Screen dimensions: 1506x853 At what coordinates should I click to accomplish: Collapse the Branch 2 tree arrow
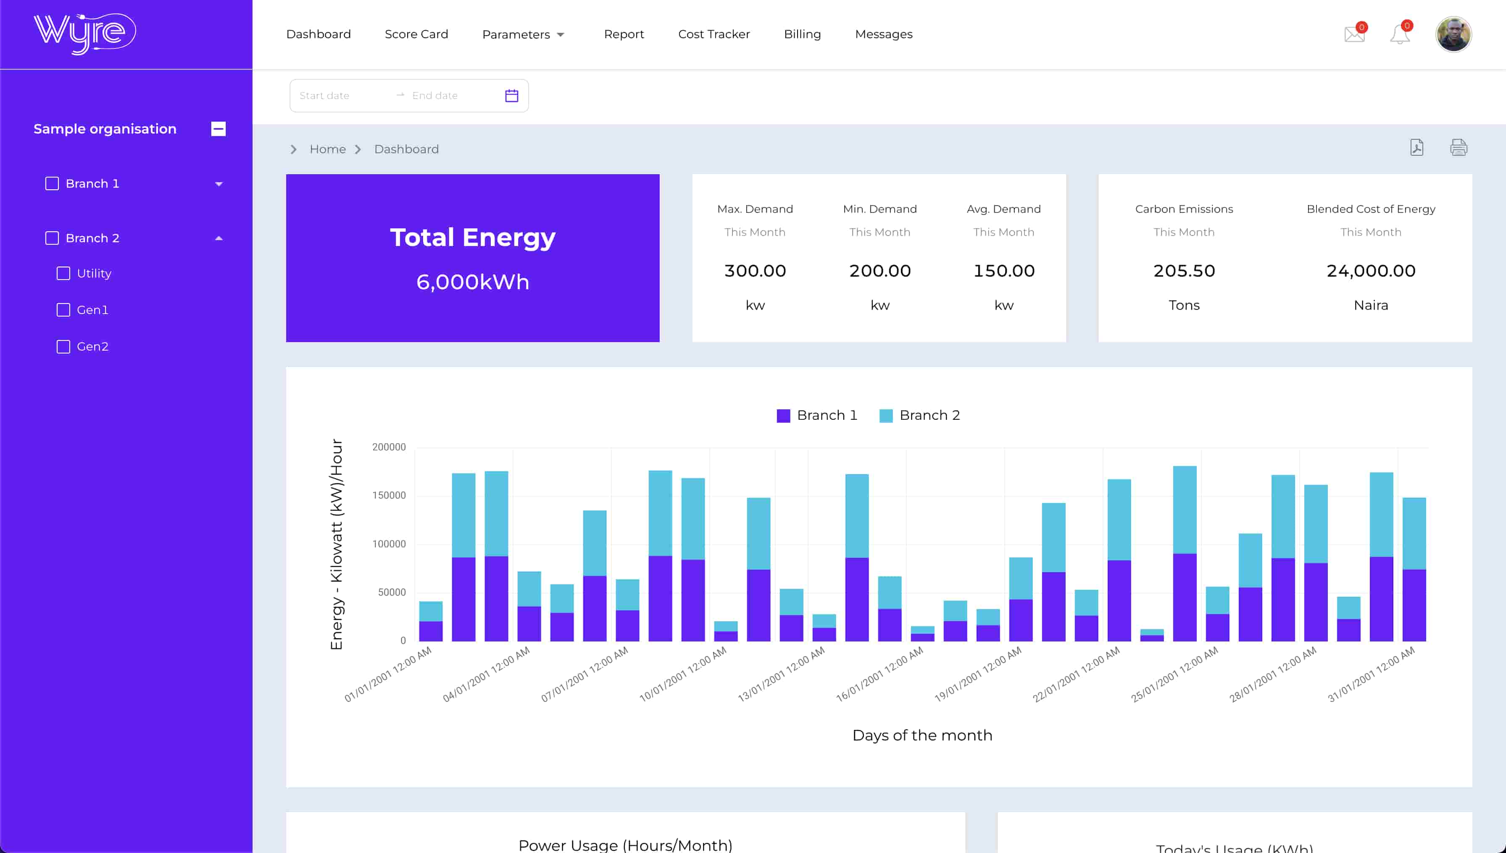click(x=219, y=238)
